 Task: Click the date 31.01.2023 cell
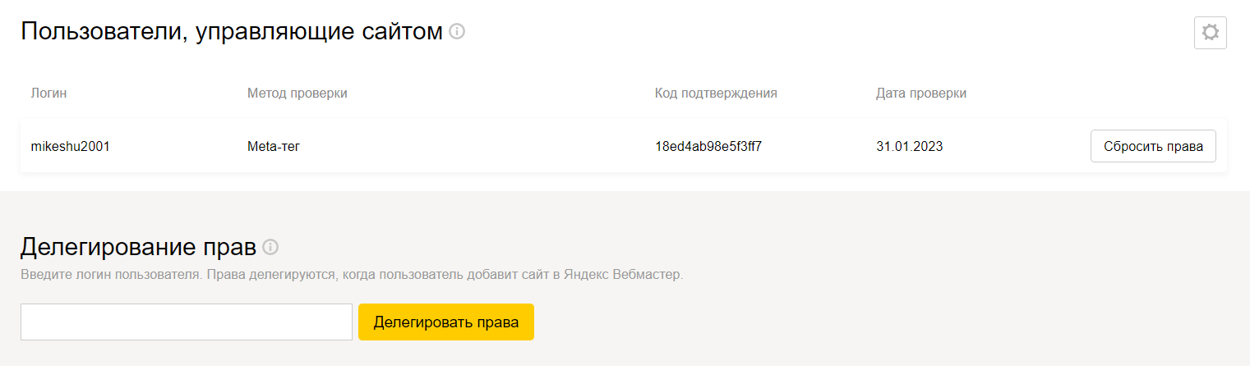(x=910, y=147)
